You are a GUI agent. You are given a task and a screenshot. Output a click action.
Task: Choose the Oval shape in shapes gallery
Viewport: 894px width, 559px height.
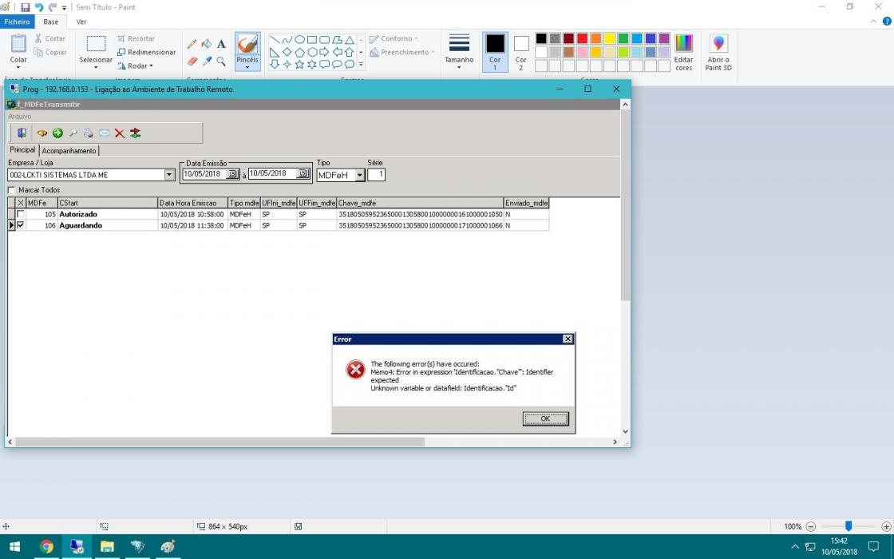[x=299, y=40]
